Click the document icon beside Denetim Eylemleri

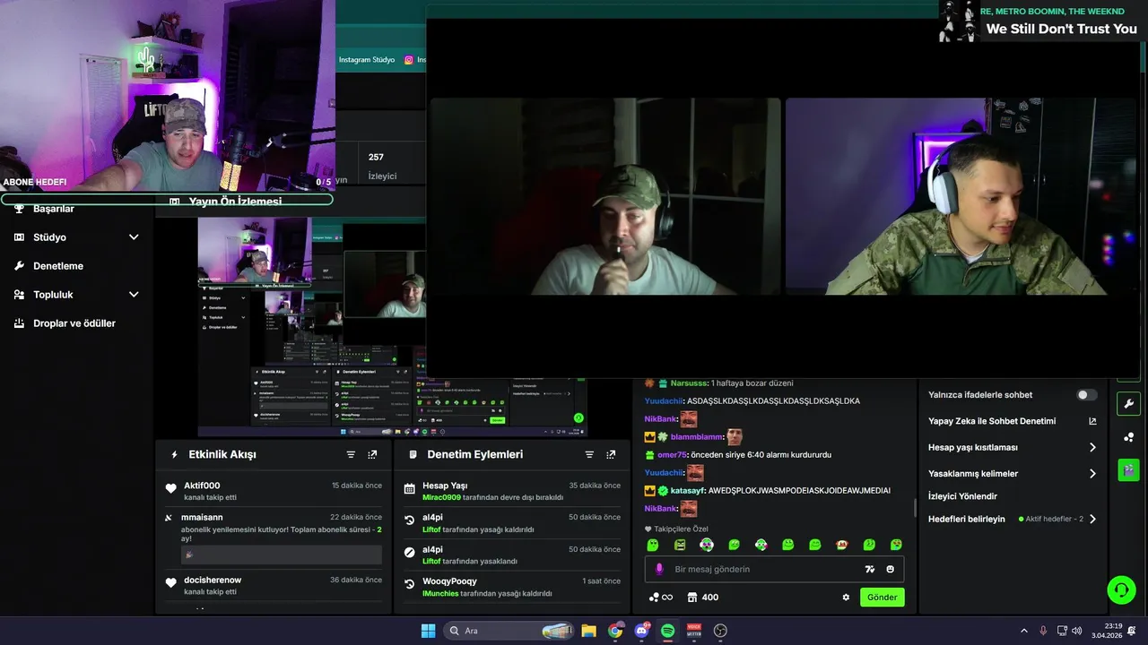click(413, 455)
